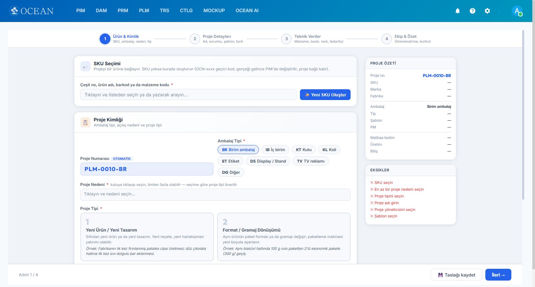
Task: Click Taslağı kaydet button
Action: (x=457, y=275)
